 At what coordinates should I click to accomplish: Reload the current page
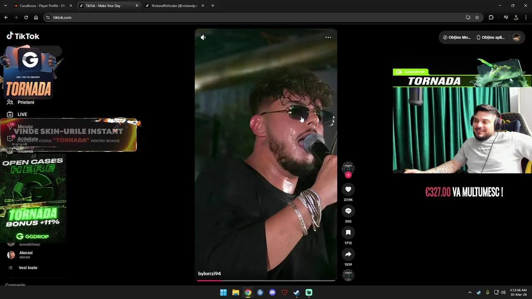click(26, 17)
